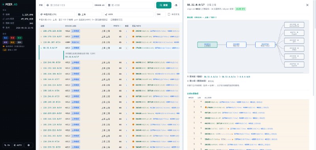This screenshot has width=316, height=150.
Task: Click the AS_PATH column header in detail panel
Action: point(208,98)
